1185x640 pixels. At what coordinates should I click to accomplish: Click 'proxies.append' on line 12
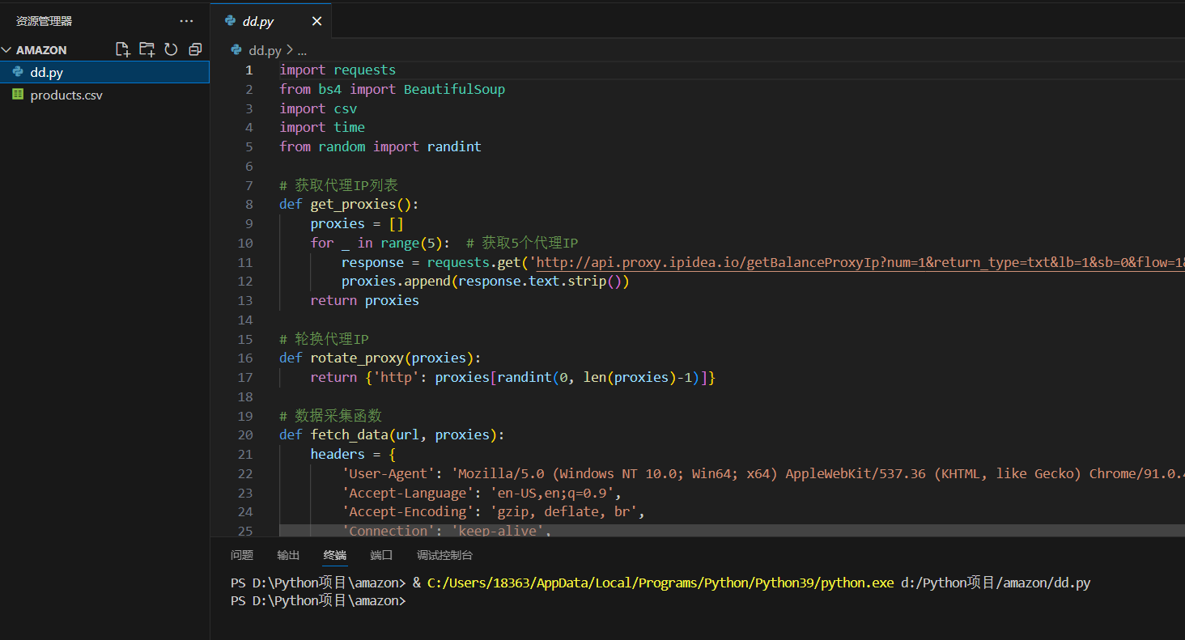click(x=396, y=282)
